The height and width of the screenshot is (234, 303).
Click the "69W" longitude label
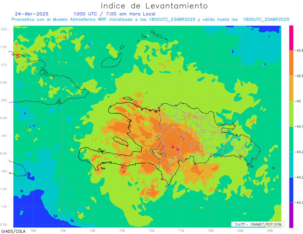[240, 230]
